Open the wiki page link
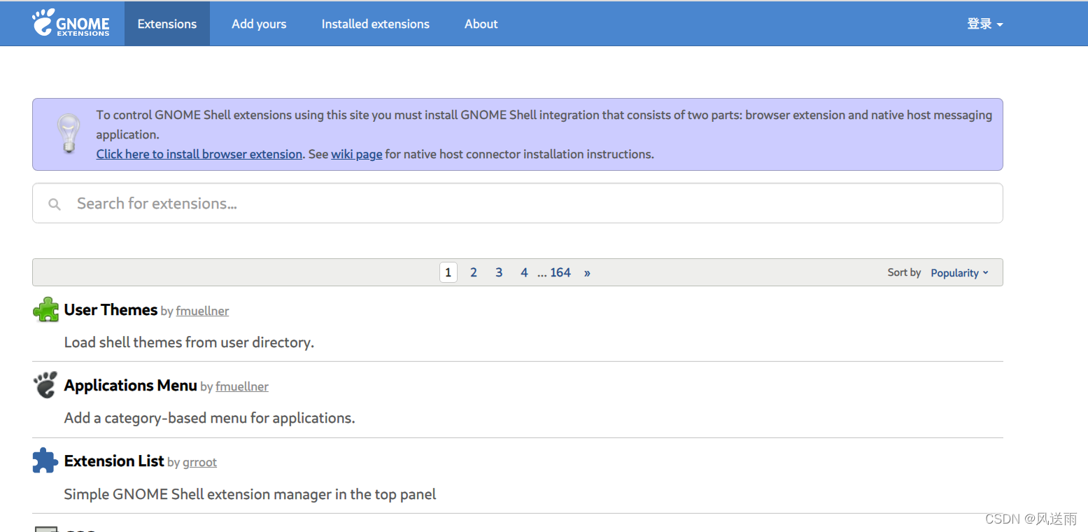This screenshot has width=1088, height=532. point(357,154)
